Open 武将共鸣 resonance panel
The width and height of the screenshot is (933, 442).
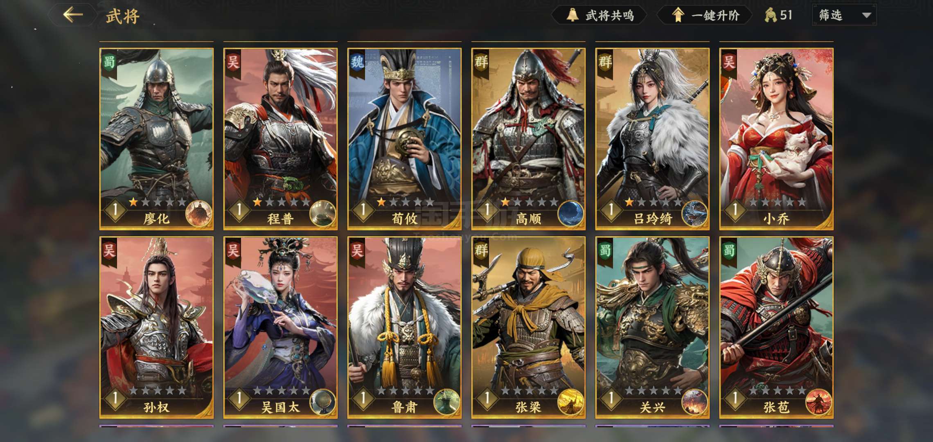pos(599,16)
